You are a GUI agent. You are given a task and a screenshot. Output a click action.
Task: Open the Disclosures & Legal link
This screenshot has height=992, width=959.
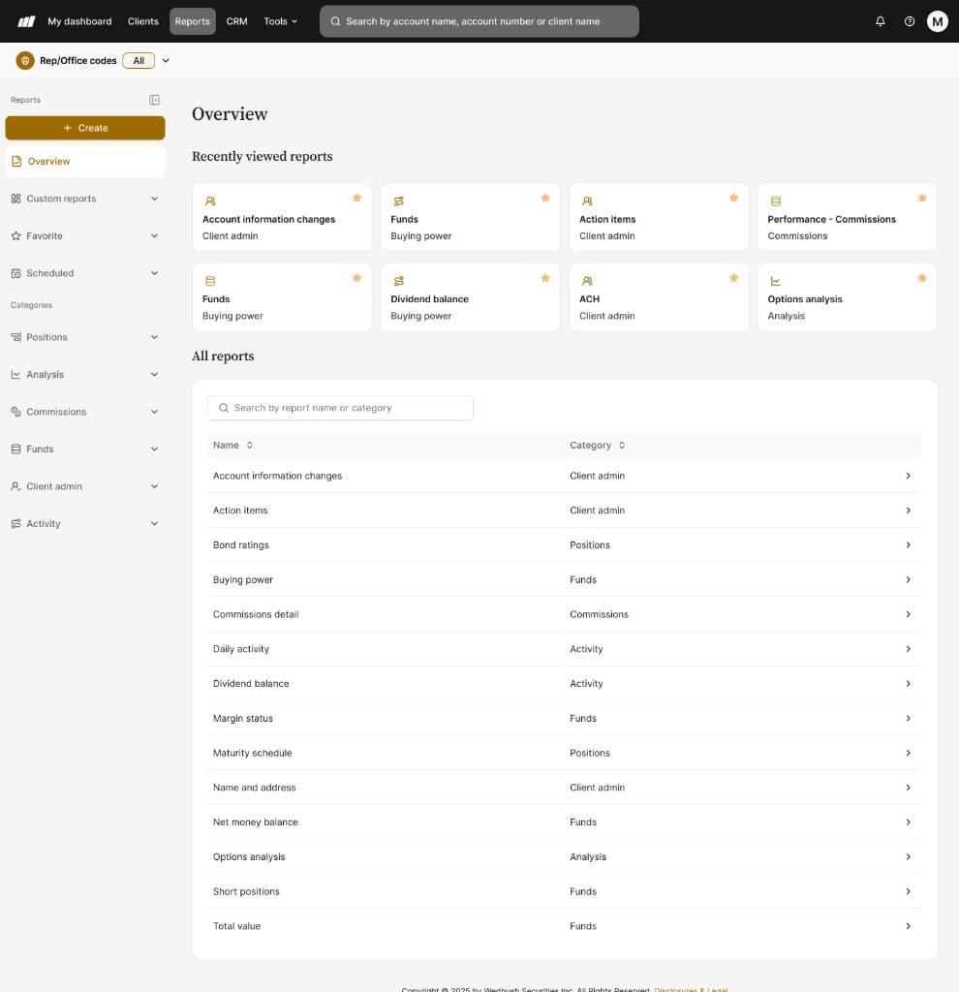pyautogui.click(x=691, y=989)
